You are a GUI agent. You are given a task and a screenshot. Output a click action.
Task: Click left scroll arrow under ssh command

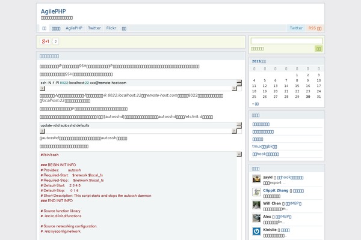point(42,88)
